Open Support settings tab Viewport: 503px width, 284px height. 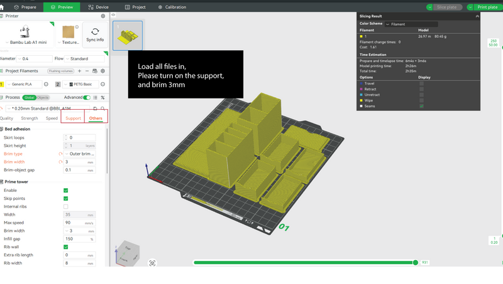(73, 118)
